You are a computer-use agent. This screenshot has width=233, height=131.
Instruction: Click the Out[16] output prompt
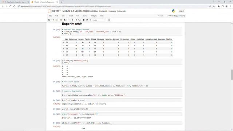coord(57,37)
